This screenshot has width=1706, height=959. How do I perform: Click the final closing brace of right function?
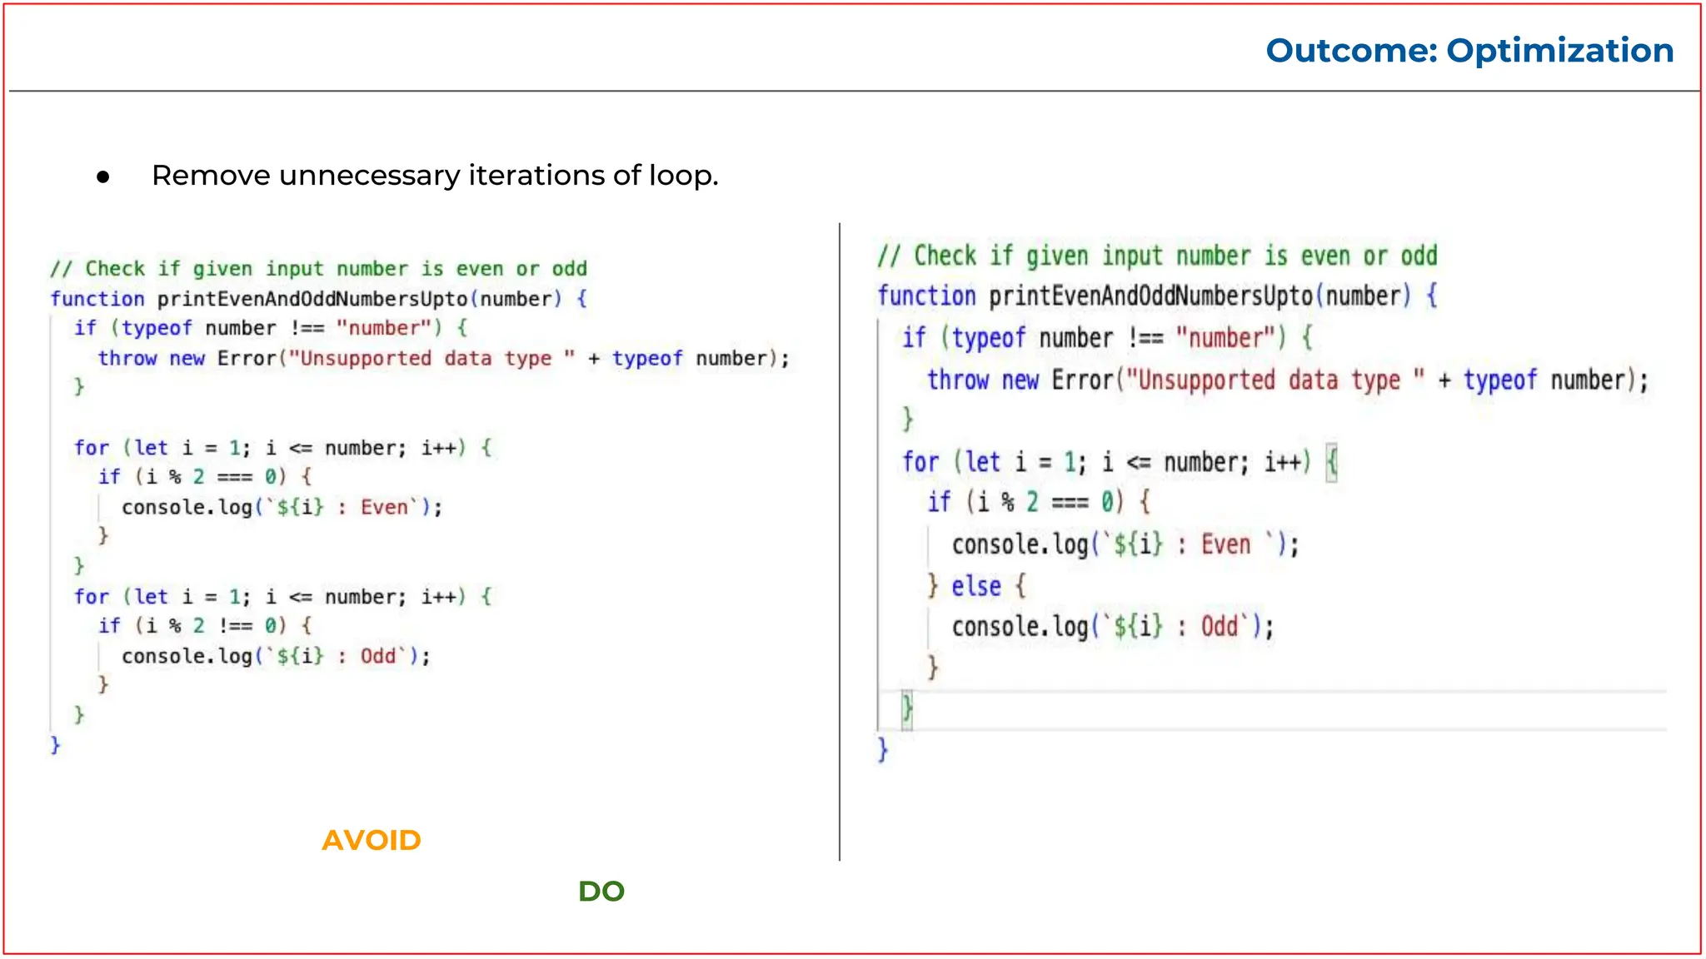883,750
